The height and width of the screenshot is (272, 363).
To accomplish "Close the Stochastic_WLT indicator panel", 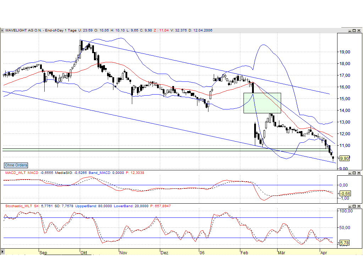I will (359, 206).
